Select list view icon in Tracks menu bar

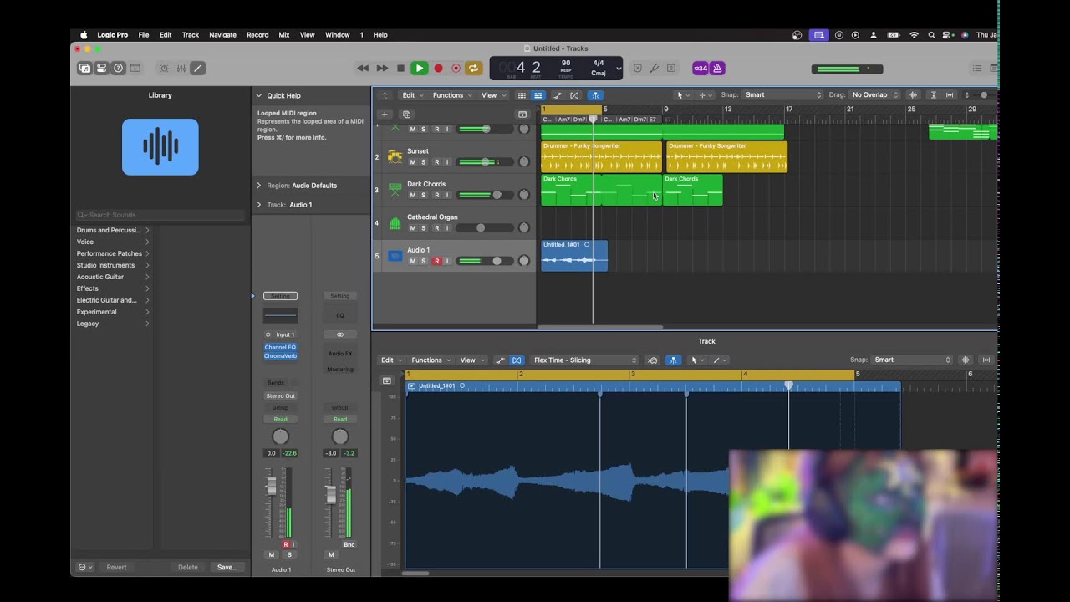(x=538, y=95)
